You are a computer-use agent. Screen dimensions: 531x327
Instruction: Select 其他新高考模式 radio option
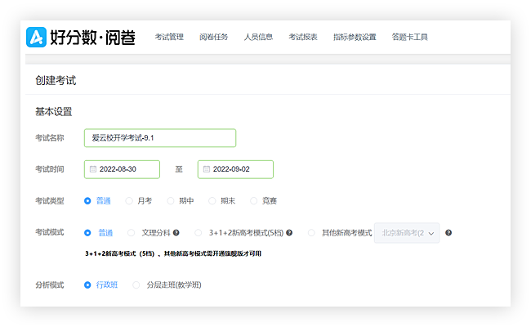(x=311, y=233)
